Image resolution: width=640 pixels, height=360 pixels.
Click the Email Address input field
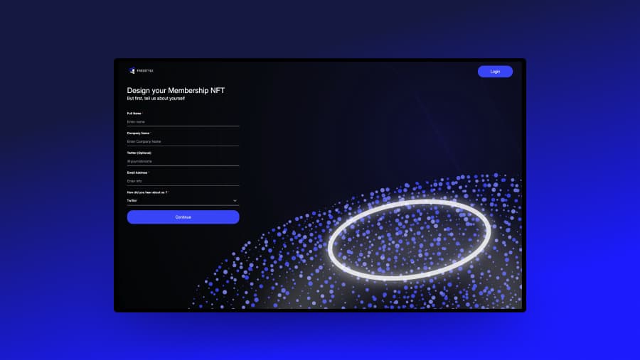[x=183, y=181]
